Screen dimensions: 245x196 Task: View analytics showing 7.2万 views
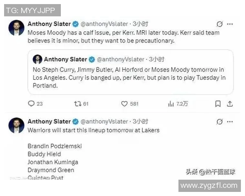pyautogui.click(x=171, y=104)
